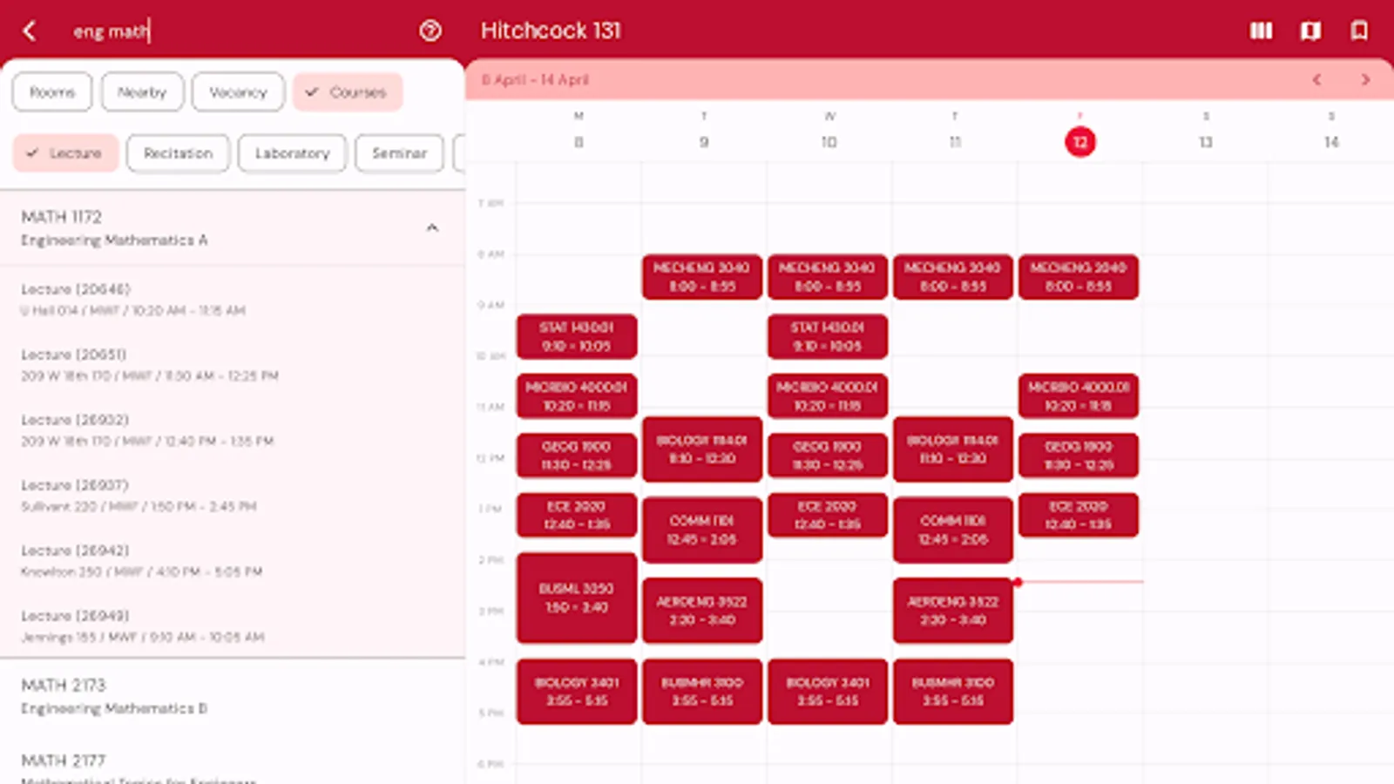
Task: Click the back arrow beside the search field
Action: (x=30, y=30)
